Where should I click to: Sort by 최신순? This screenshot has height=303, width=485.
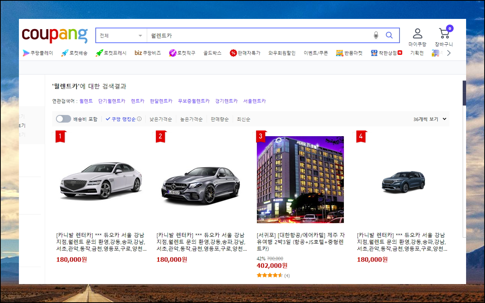(244, 119)
